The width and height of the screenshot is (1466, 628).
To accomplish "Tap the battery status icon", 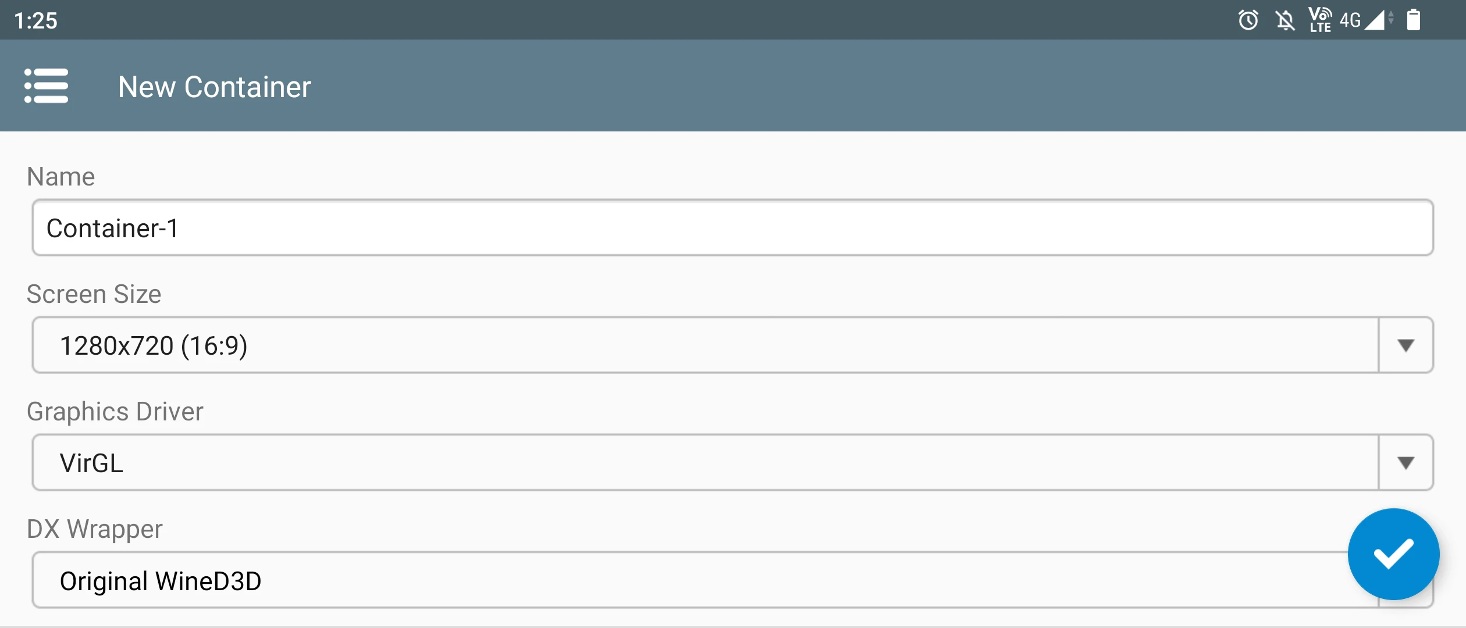I will [x=1414, y=20].
